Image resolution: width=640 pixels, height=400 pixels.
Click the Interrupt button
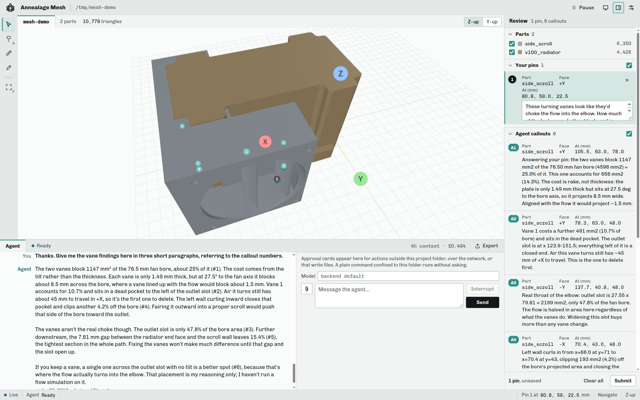point(482,289)
